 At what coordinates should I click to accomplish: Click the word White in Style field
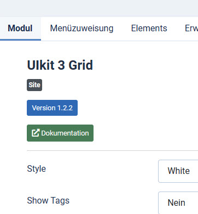coord(179,171)
